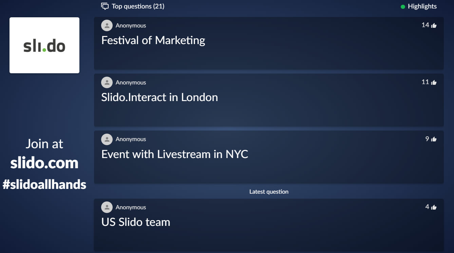This screenshot has width=454, height=253.
Task: Upvote the US Slido team question
Action: pyautogui.click(x=434, y=207)
